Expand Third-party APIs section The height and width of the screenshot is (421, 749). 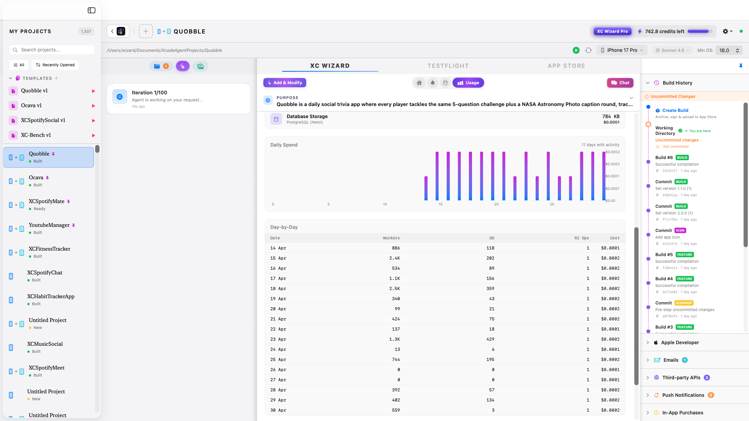[648, 378]
